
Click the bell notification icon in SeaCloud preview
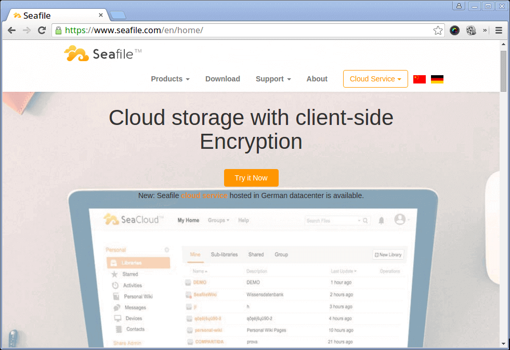click(381, 220)
